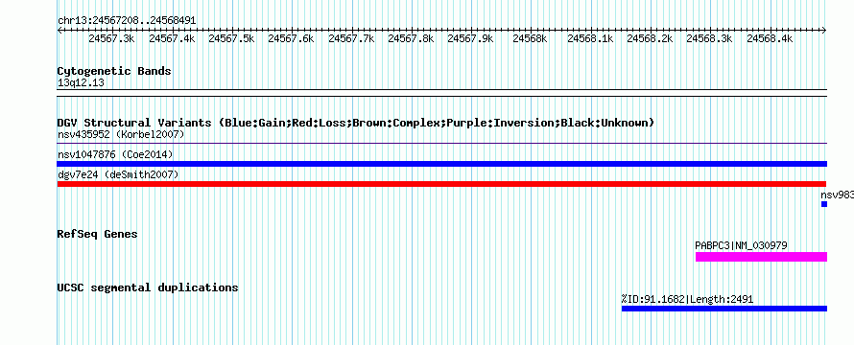
Task: Click the red dgv7e24 loss bar
Action: (441, 184)
